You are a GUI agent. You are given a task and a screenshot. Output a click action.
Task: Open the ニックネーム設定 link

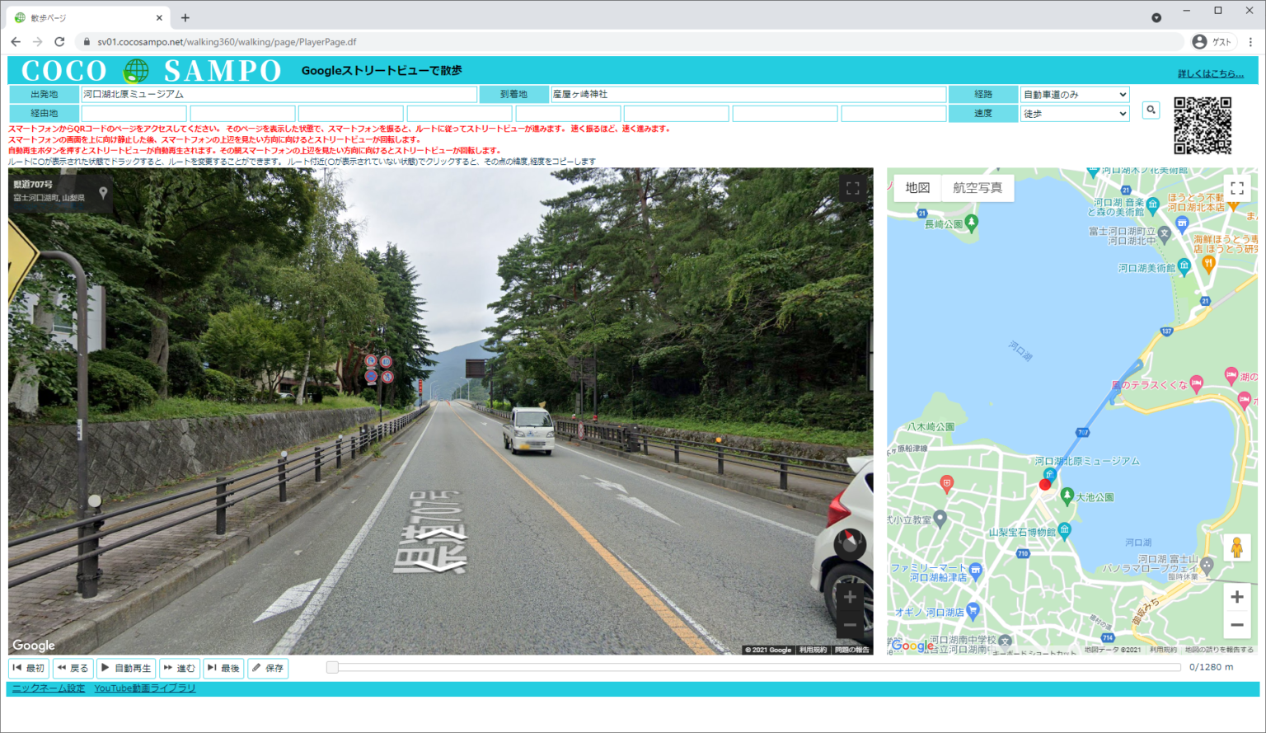(49, 688)
